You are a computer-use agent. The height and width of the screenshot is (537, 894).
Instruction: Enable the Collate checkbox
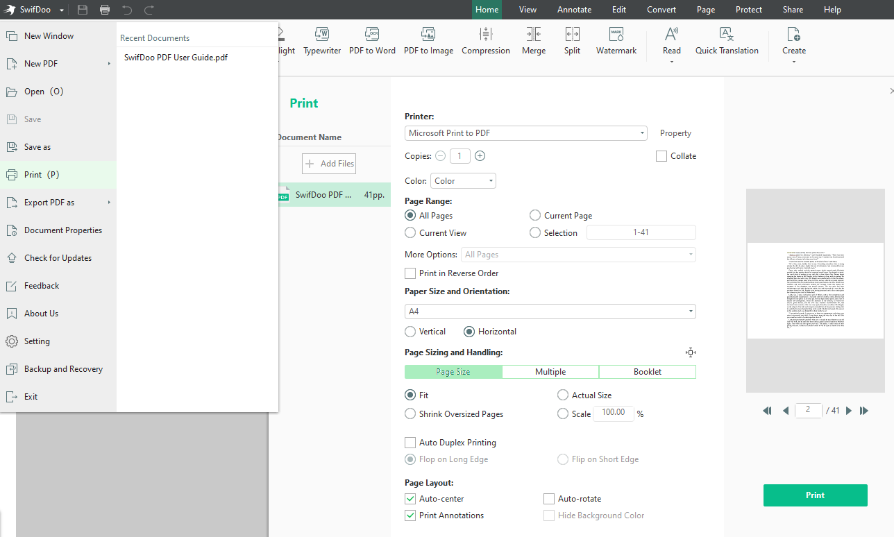pos(661,156)
